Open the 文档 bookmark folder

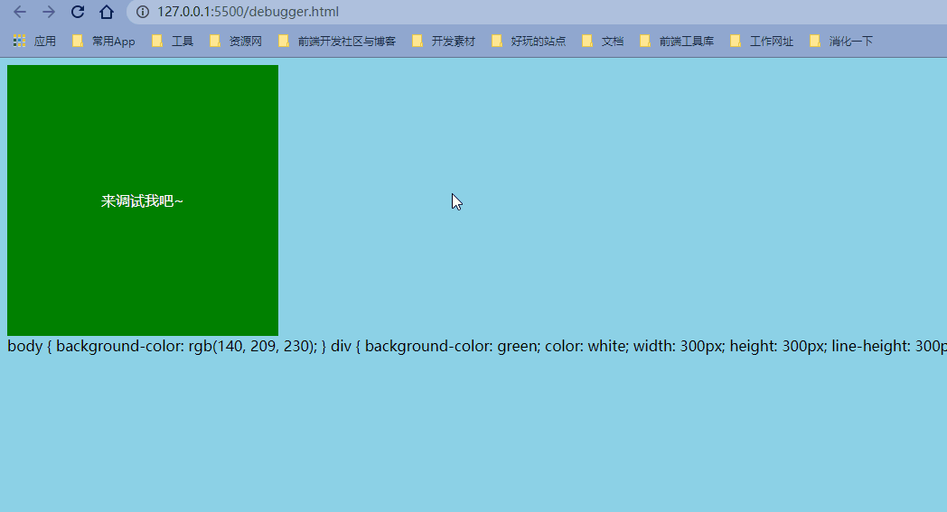[604, 41]
